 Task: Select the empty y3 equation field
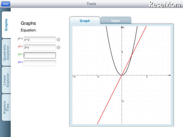[40, 55]
